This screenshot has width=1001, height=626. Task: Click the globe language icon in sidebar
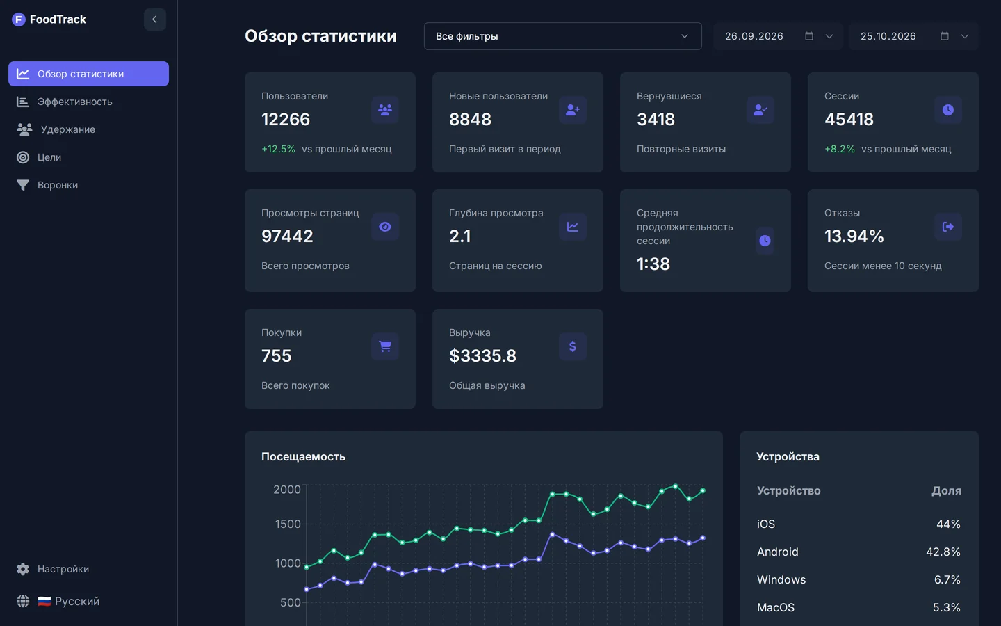(x=23, y=601)
